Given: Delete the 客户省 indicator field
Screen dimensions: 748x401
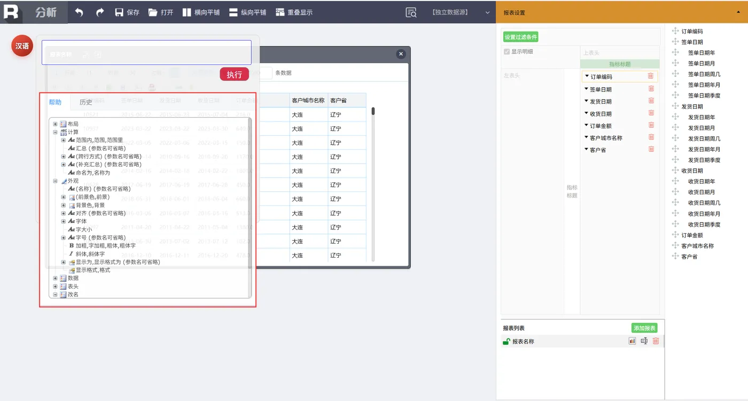Looking at the screenshot, I should tap(651, 149).
